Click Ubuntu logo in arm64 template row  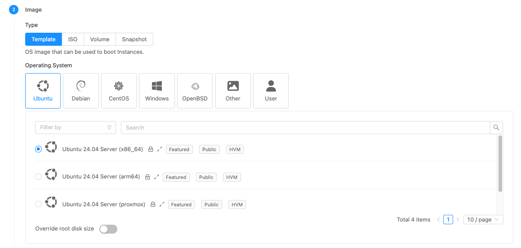click(x=51, y=174)
